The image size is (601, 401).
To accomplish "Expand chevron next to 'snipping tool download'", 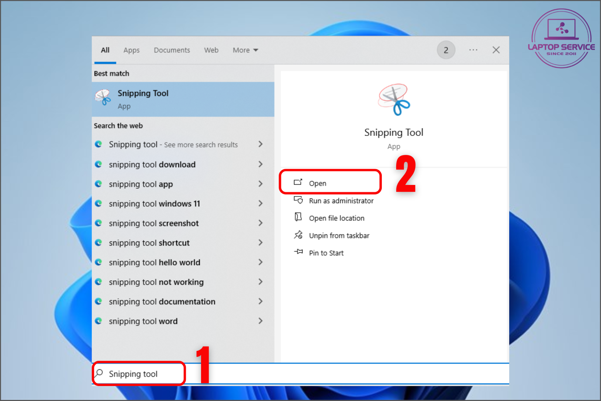I will coord(260,164).
